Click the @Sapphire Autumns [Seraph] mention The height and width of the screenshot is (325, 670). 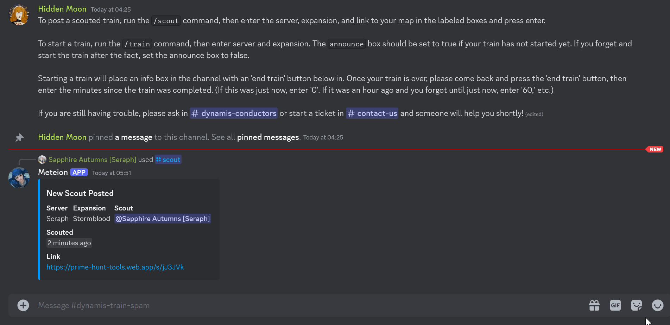(x=163, y=219)
